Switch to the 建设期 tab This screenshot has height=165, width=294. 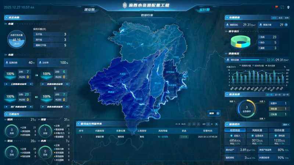tap(90, 10)
